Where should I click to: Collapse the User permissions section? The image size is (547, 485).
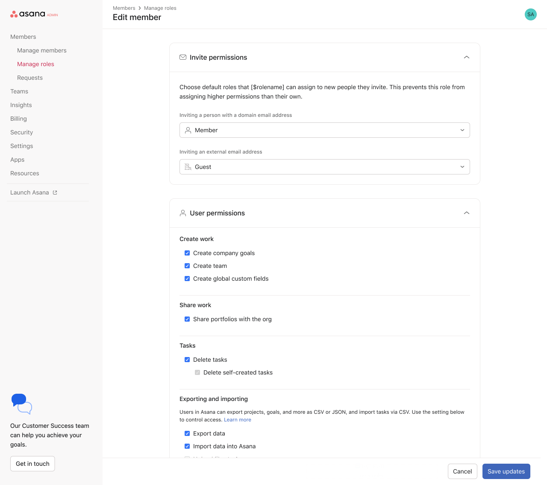(466, 213)
